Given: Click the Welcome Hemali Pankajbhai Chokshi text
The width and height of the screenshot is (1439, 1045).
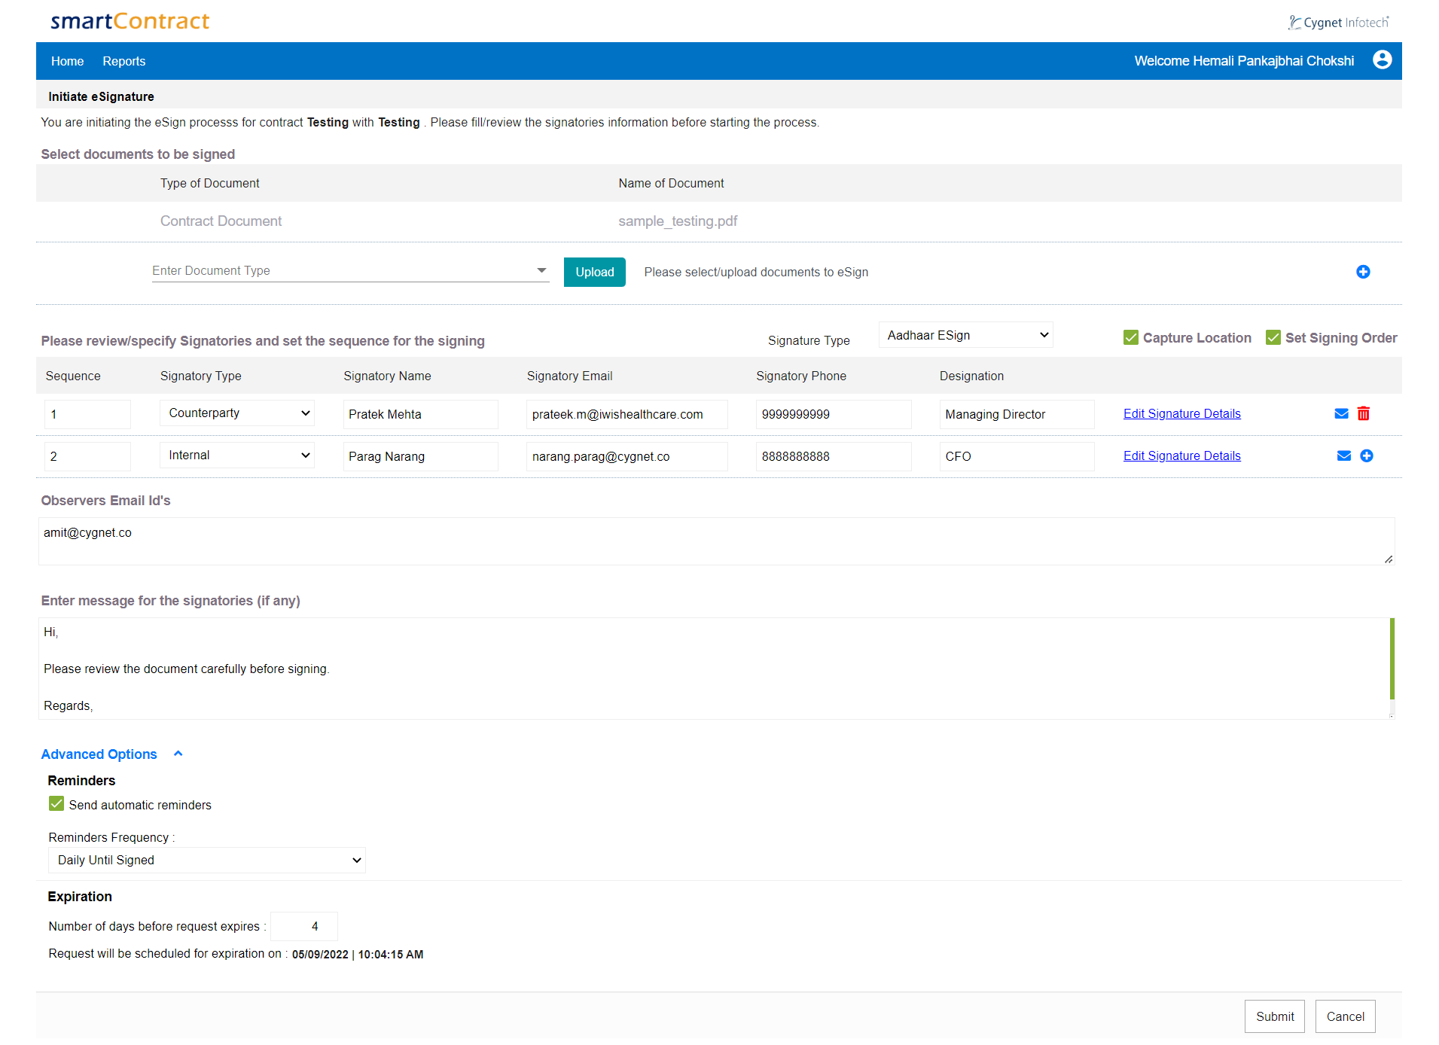Looking at the screenshot, I should click(1244, 61).
